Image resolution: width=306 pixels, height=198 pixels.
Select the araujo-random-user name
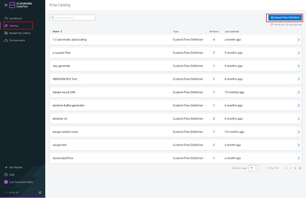(65, 132)
